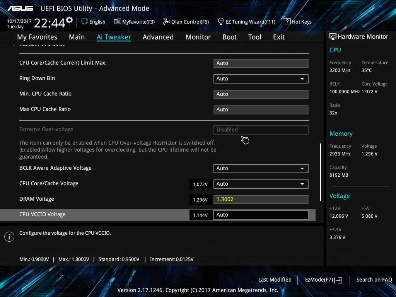Click the CPU VCCIO Voltage Auto field
396x297 pixels.
pos(261,215)
